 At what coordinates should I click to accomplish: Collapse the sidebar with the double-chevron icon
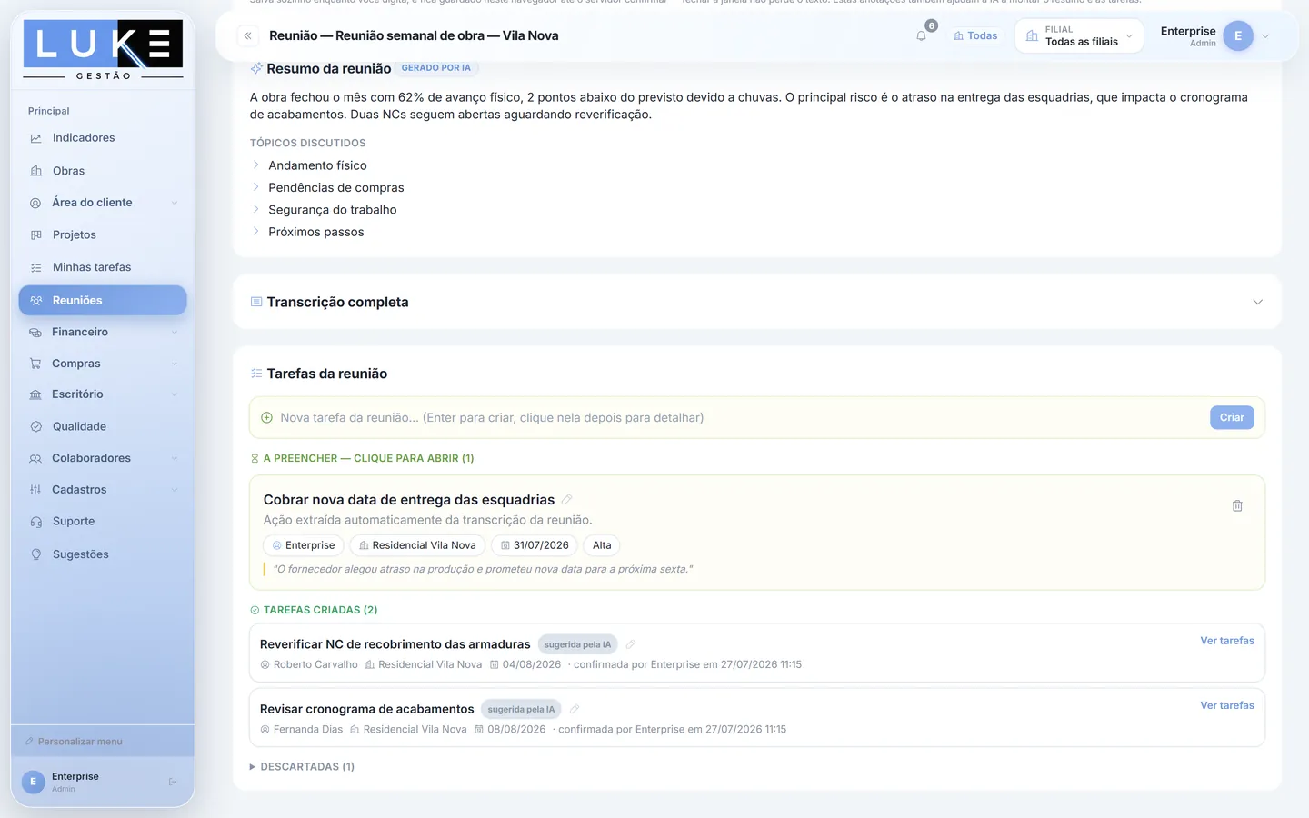tap(247, 36)
